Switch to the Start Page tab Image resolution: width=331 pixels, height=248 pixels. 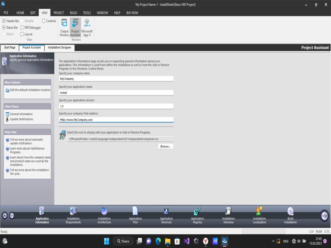click(10, 48)
